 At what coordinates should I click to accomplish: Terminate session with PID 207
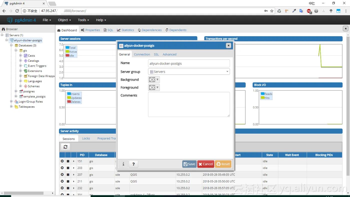[x=62, y=175]
